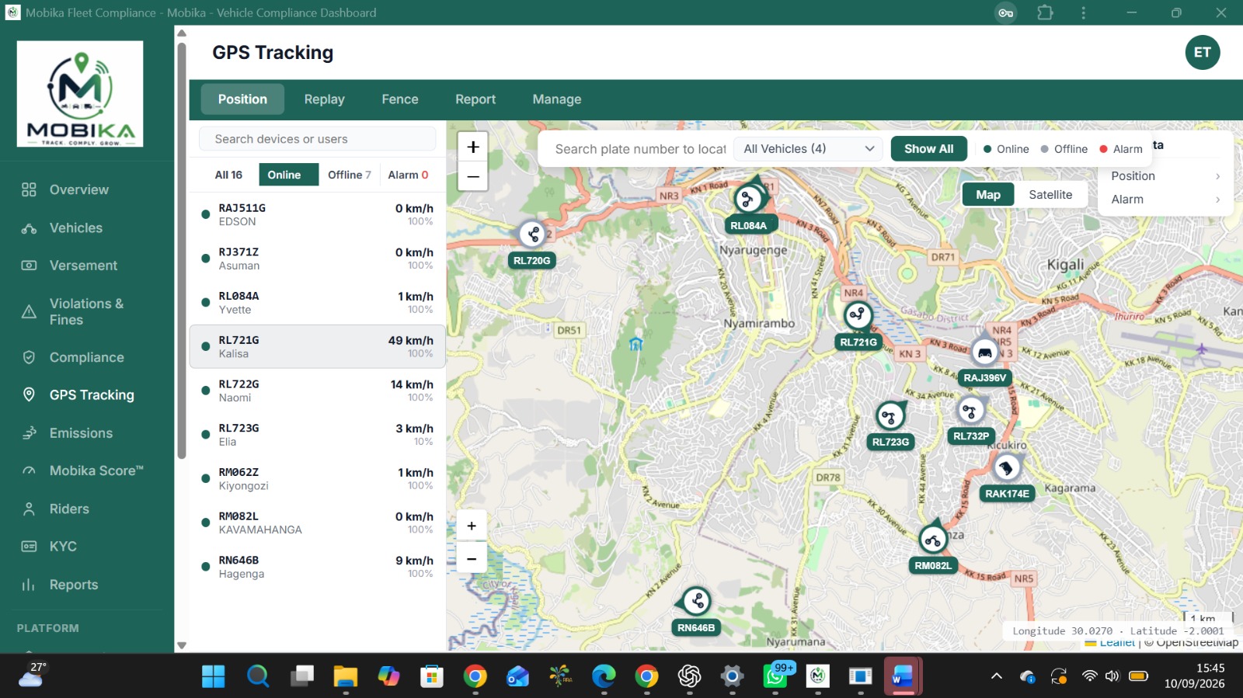Image resolution: width=1243 pixels, height=698 pixels.
Task: Open the Riders person icon
Action: point(29,509)
